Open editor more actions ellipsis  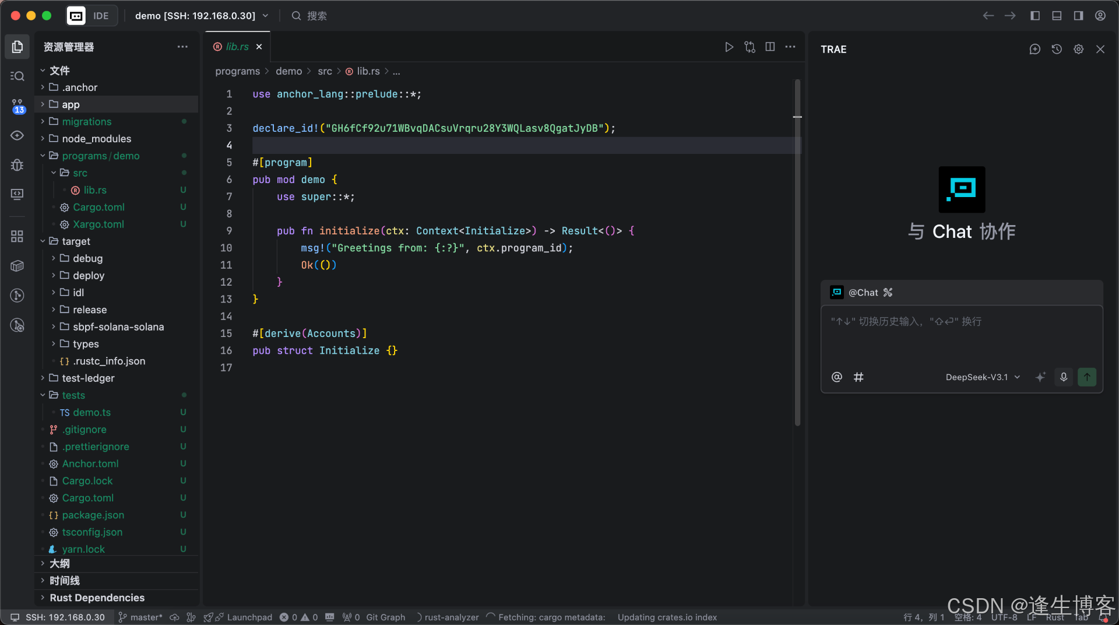tap(790, 47)
